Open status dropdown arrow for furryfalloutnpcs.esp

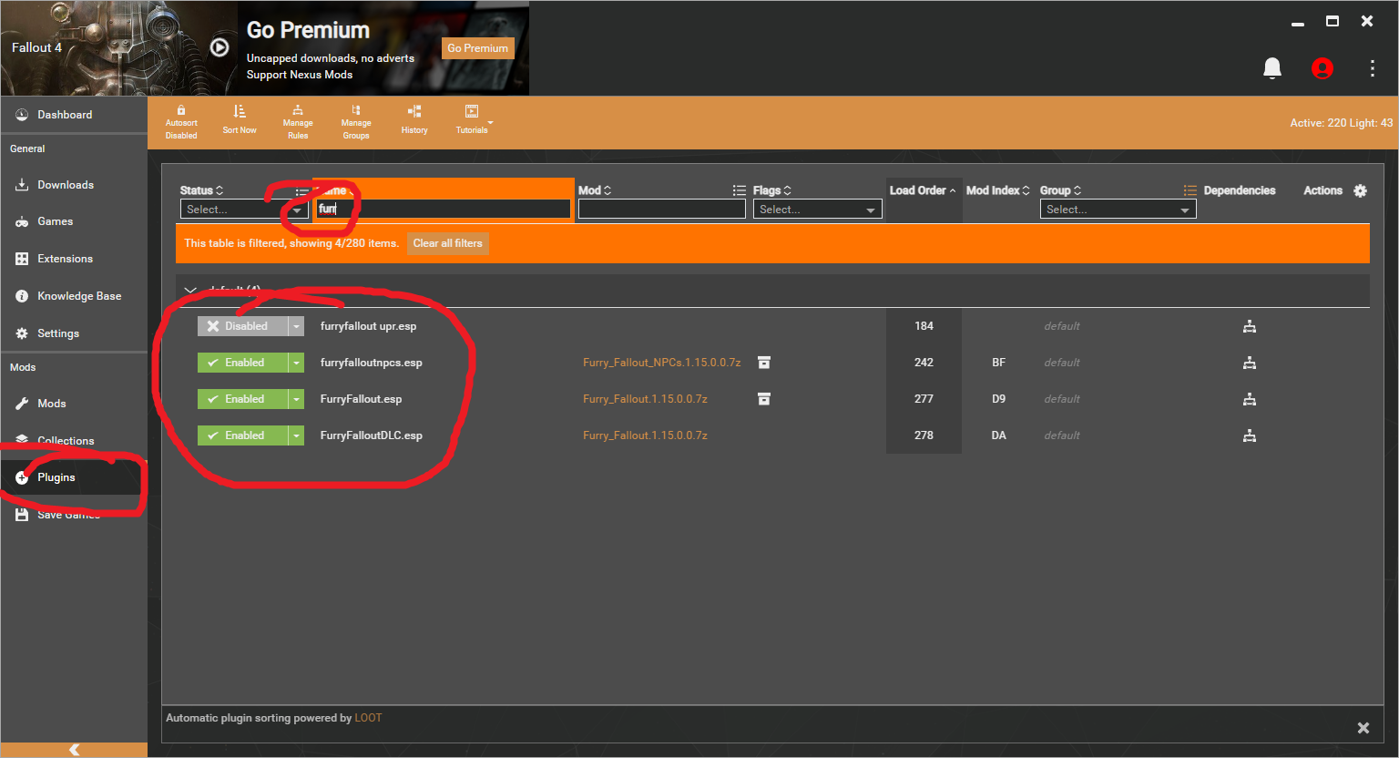pos(296,363)
